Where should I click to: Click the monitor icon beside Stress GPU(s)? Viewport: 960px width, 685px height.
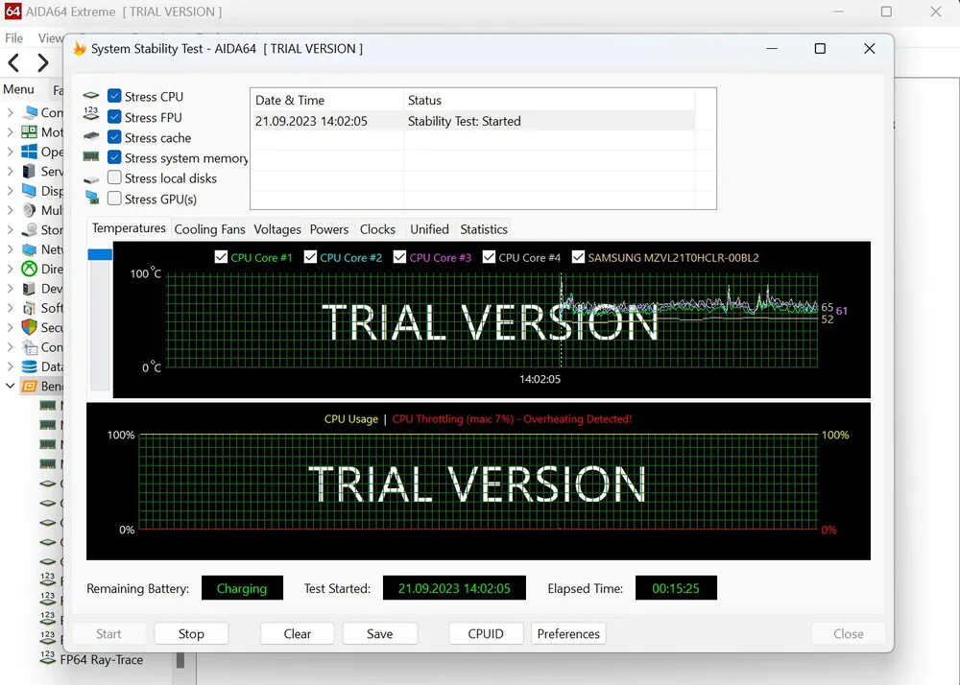[92, 197]
